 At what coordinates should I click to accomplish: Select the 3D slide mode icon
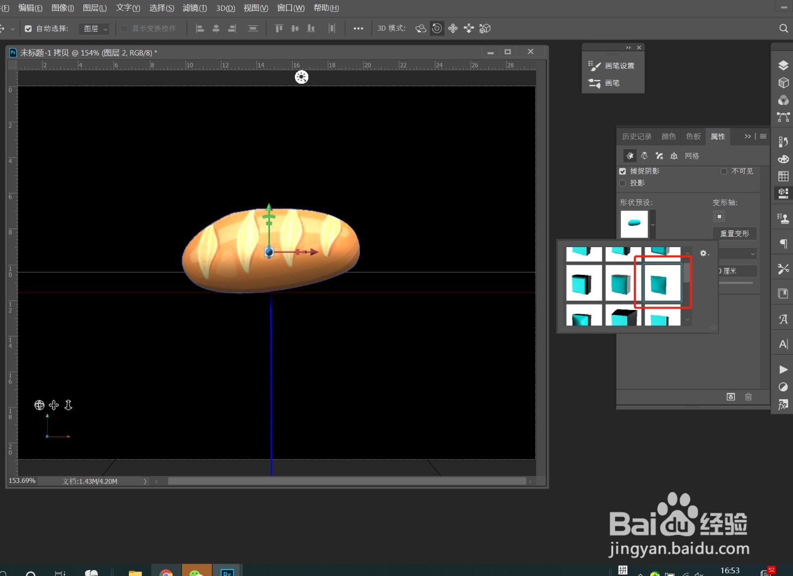469,28
